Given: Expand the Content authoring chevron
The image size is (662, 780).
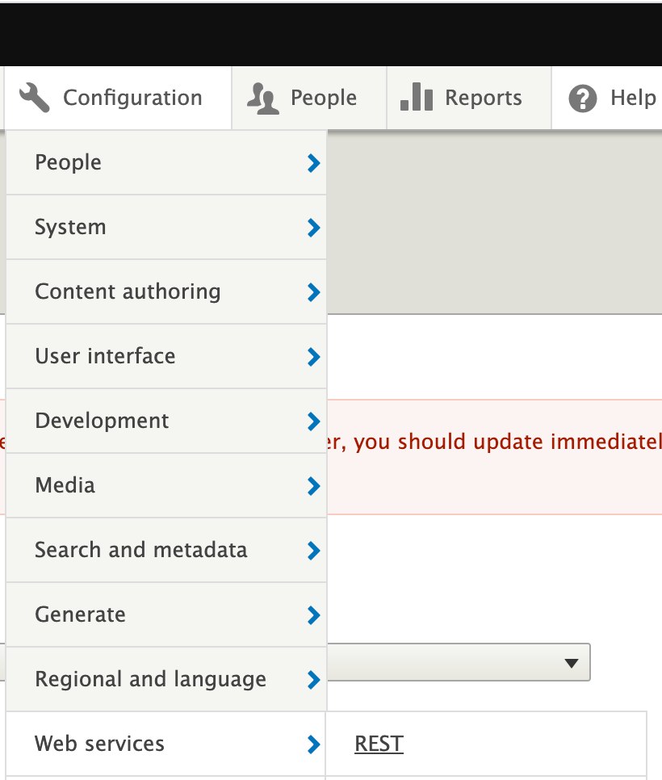Looking at the screenshot, I should tap(314, 292).
